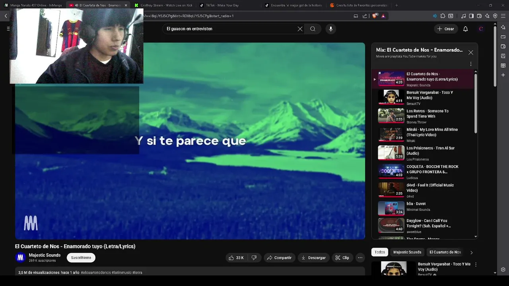Screen dimensions: 509x286
Task: Open the video more actions ellipsis
Action: click(360, 258)
